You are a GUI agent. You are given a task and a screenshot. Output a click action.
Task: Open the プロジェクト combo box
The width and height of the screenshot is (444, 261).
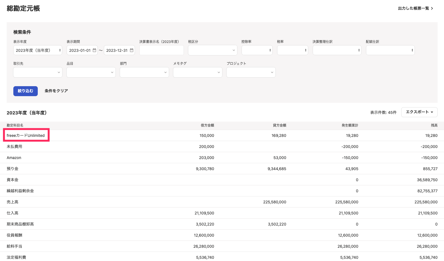point(251,72)
